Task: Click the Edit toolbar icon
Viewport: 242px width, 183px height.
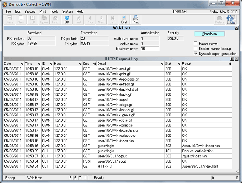Action: (32, 20)
